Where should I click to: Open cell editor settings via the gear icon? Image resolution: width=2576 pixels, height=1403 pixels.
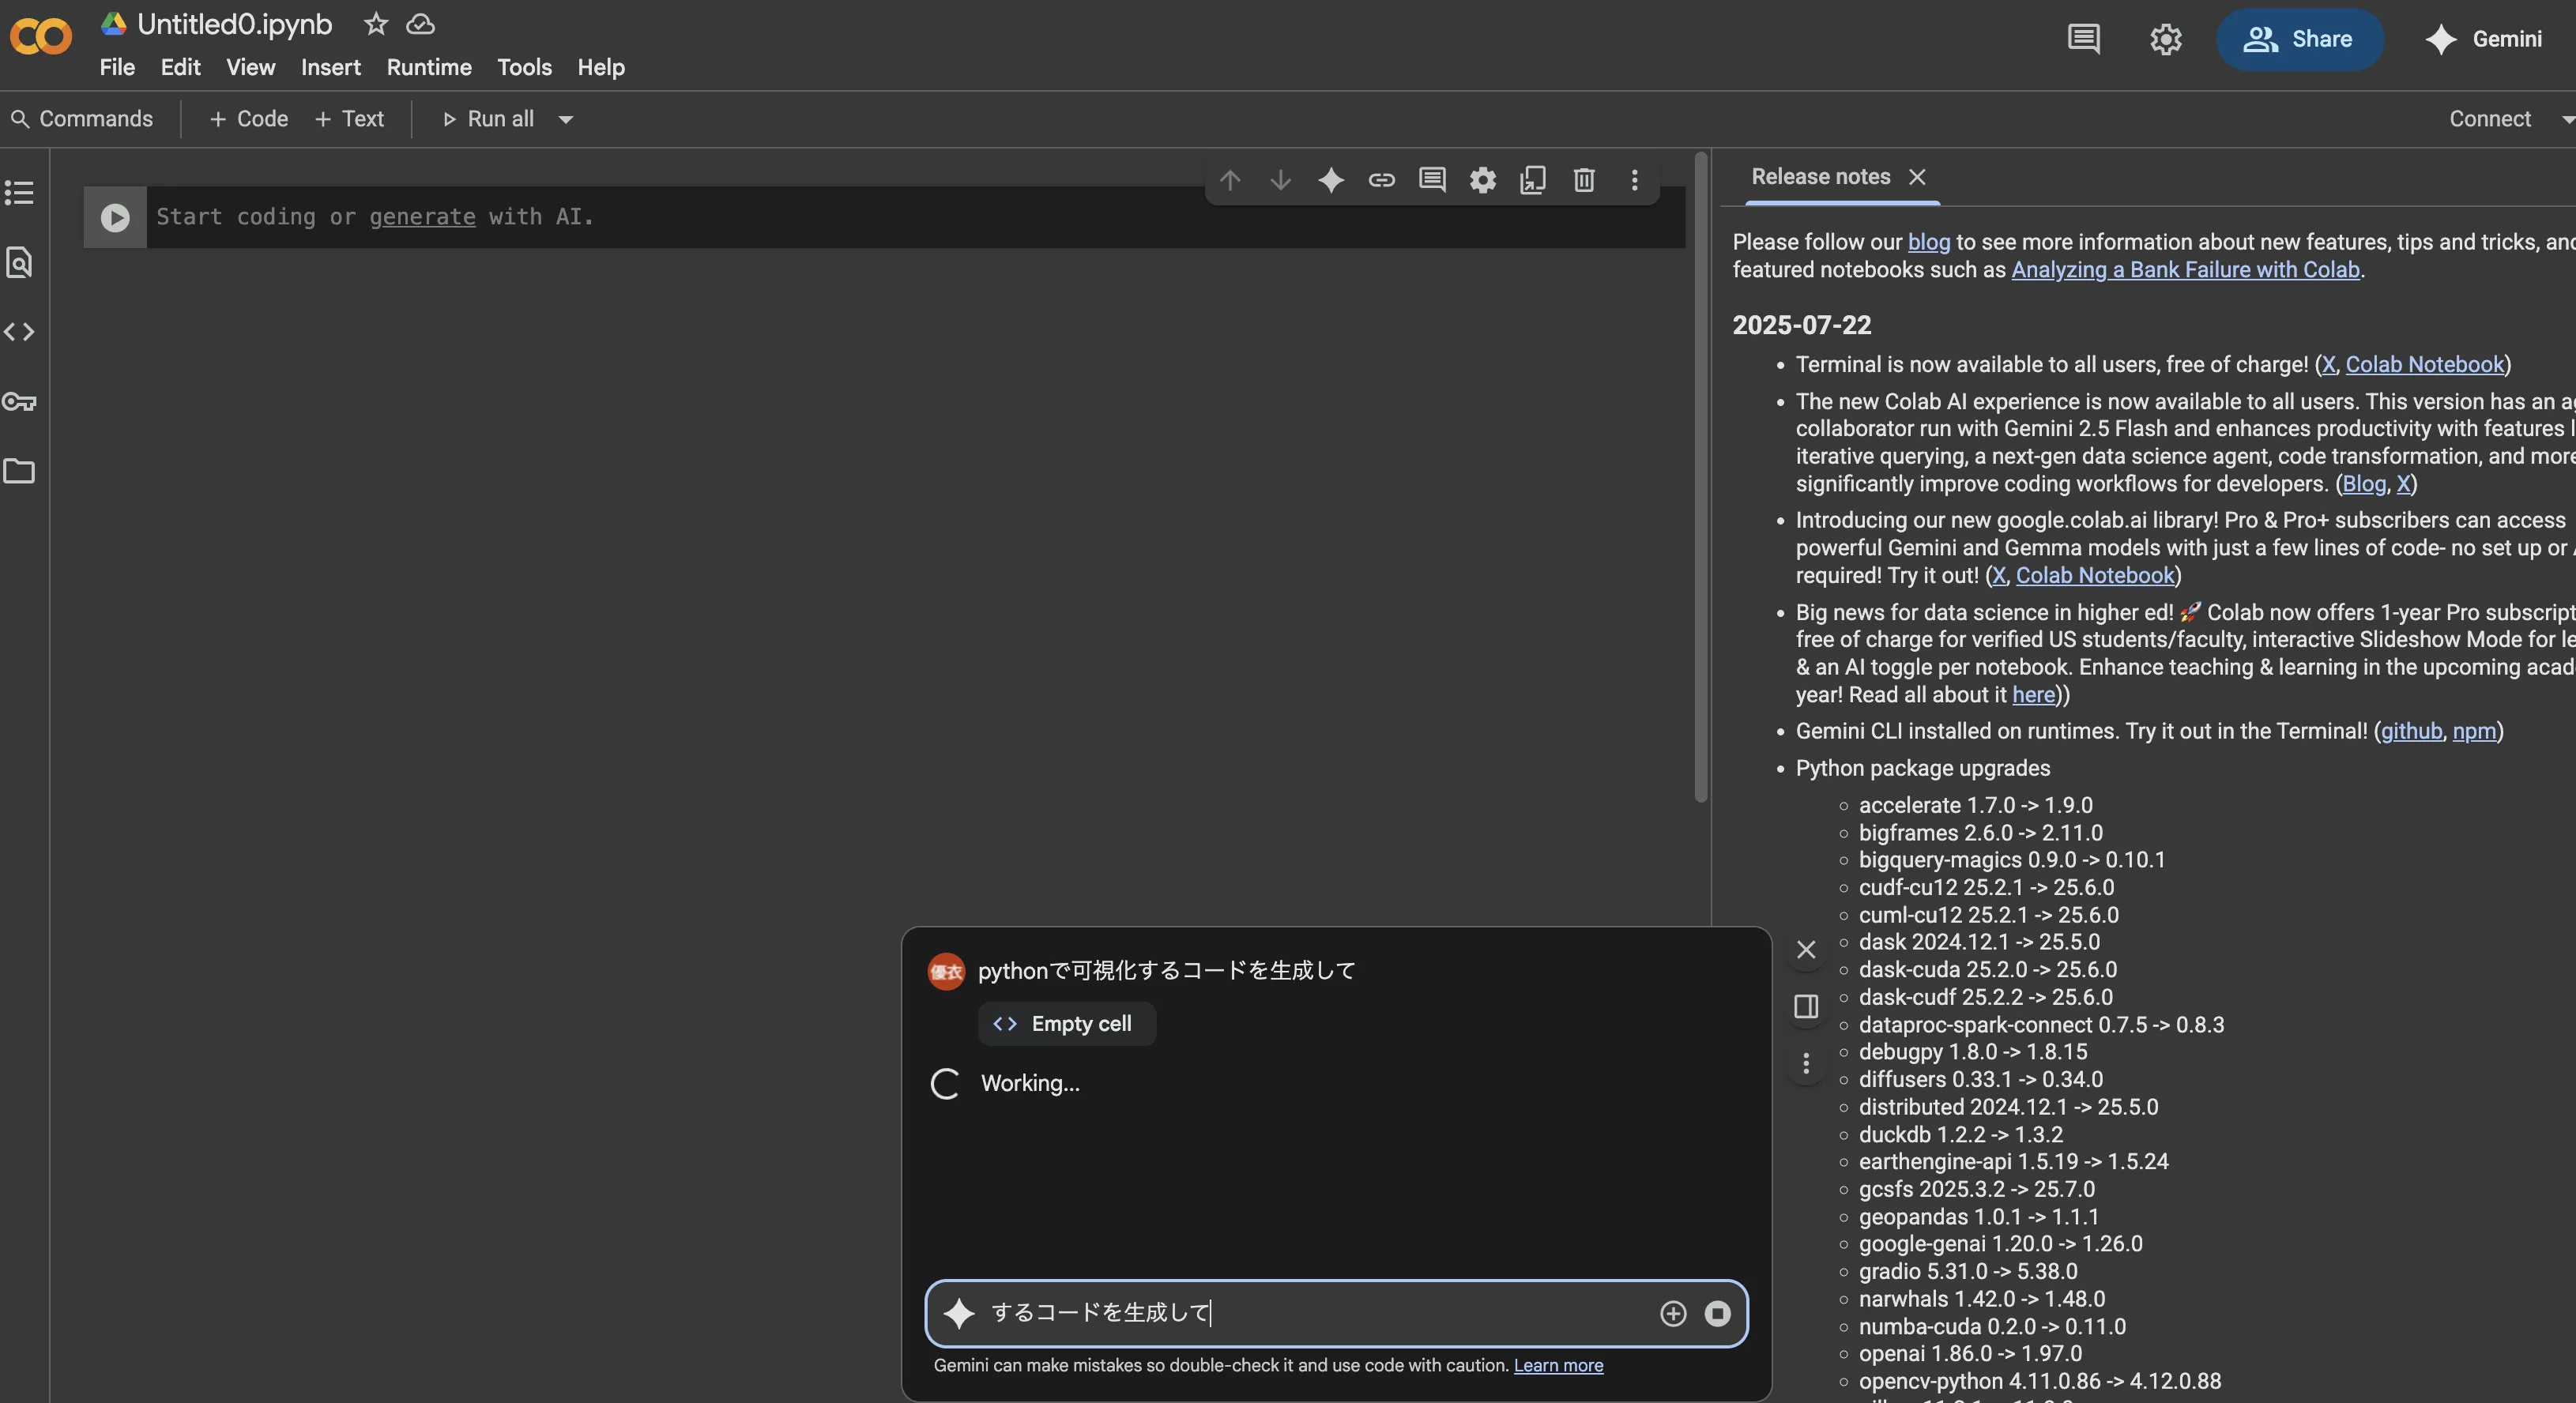point(1482,181)
